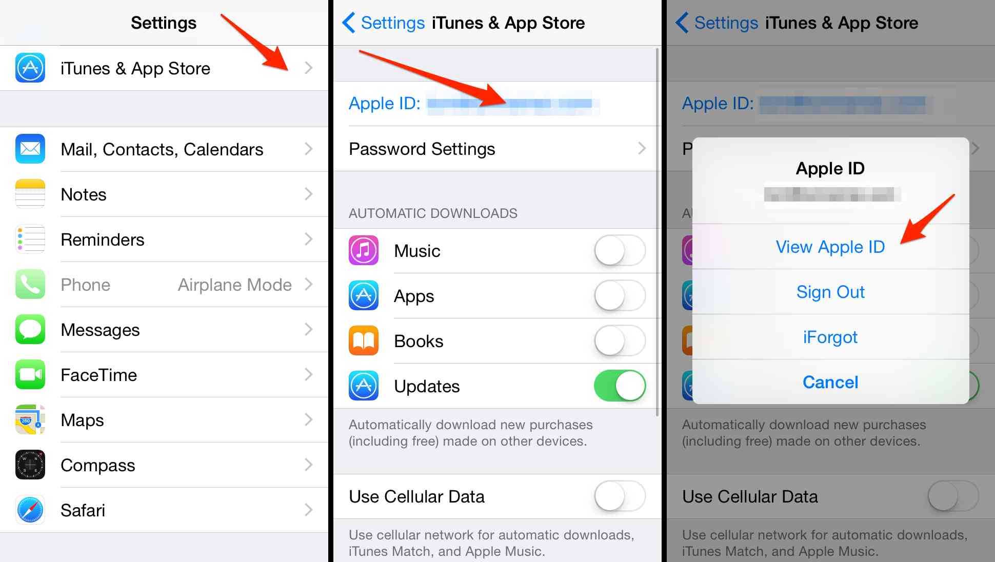Tap Cancel to dismiss Apple ID dialog
This screenshot has width=995, height=562.
(829, 382)
